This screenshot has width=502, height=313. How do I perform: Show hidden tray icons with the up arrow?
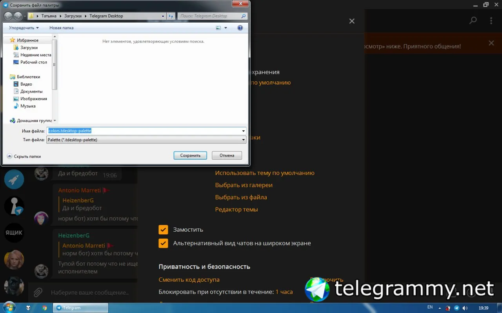(x=440, y=308)
